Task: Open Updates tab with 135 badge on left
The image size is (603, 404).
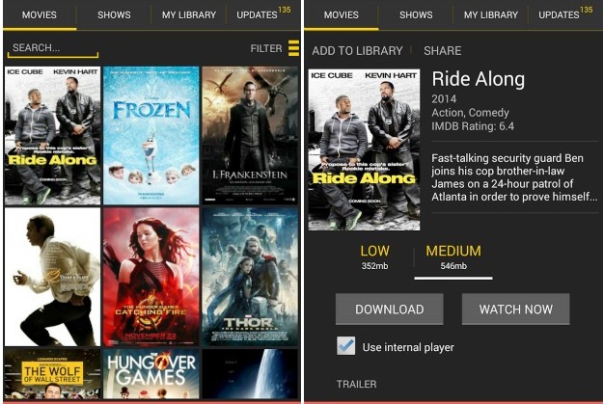Action: 263,15
